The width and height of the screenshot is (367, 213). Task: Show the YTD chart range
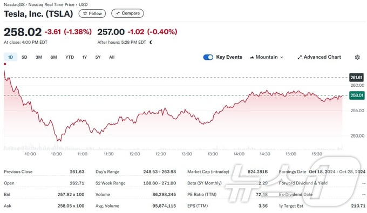coord(70,57)
